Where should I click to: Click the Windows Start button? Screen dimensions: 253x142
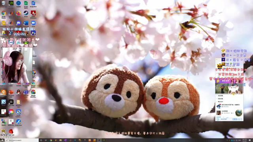click(x=2, y=140)
